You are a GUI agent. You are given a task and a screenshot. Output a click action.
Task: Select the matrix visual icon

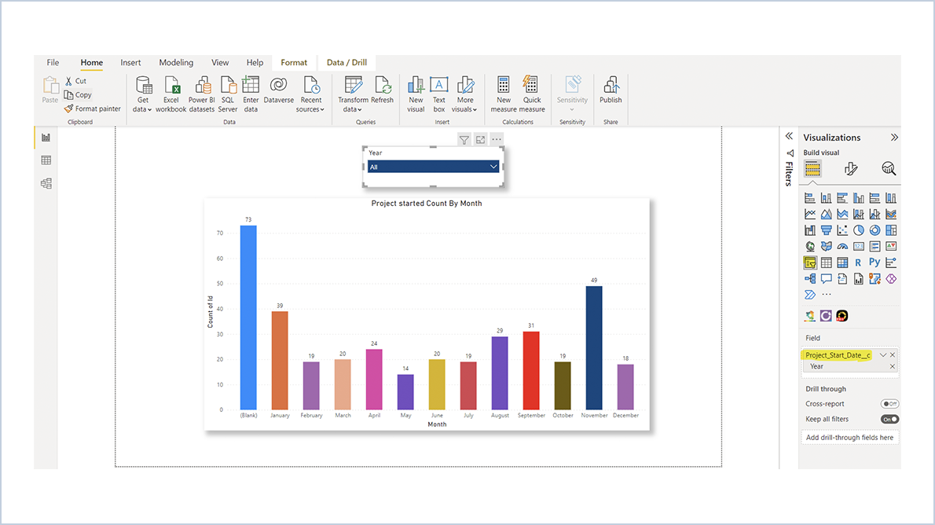tap(841, 262)
